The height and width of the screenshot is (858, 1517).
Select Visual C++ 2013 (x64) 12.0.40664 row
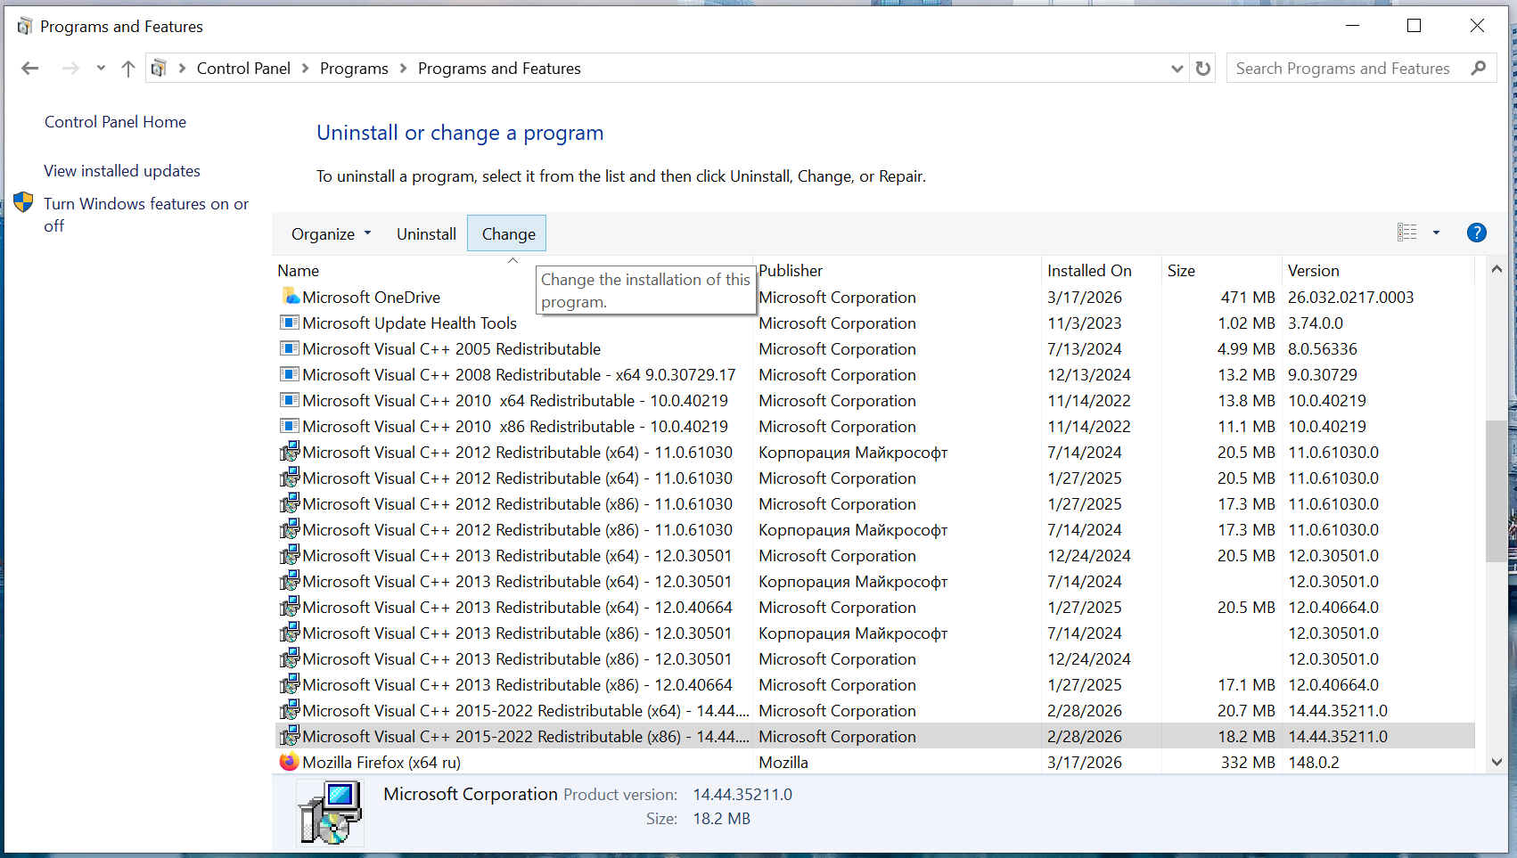click(873, 608)
